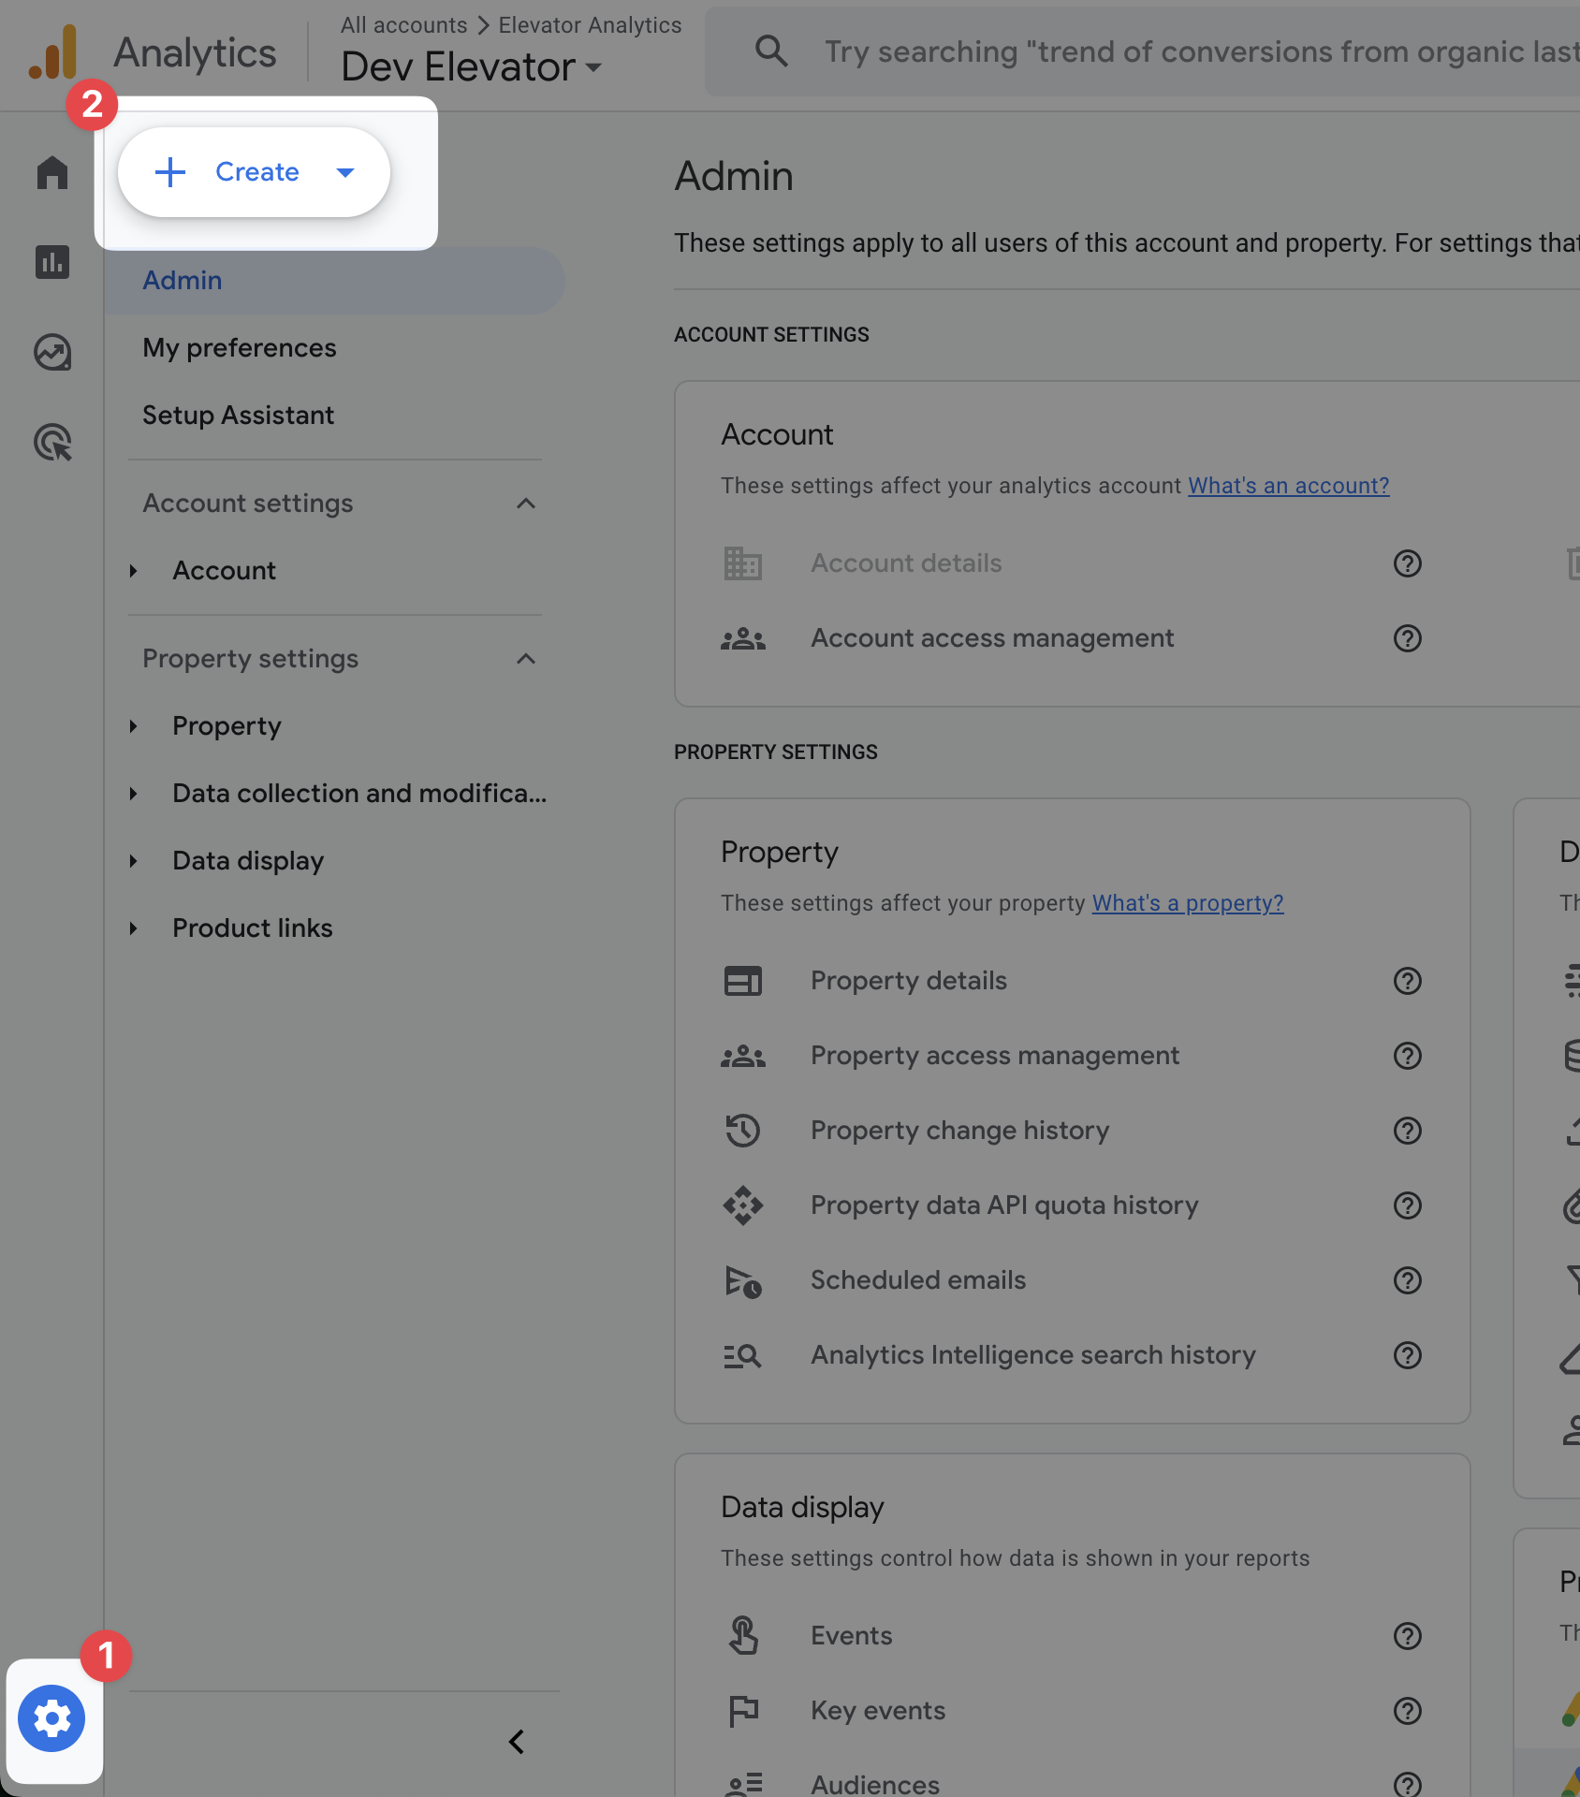This screenshot has height=1797, width=1580.
Task: Open Account access management settings
Action: [x=992, y=638]
